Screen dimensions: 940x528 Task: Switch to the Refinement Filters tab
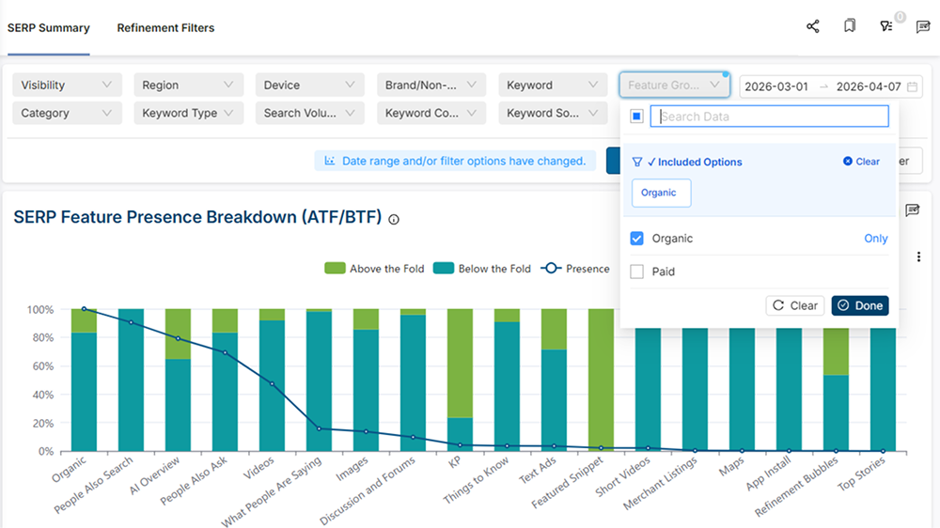tap(165, 28)
